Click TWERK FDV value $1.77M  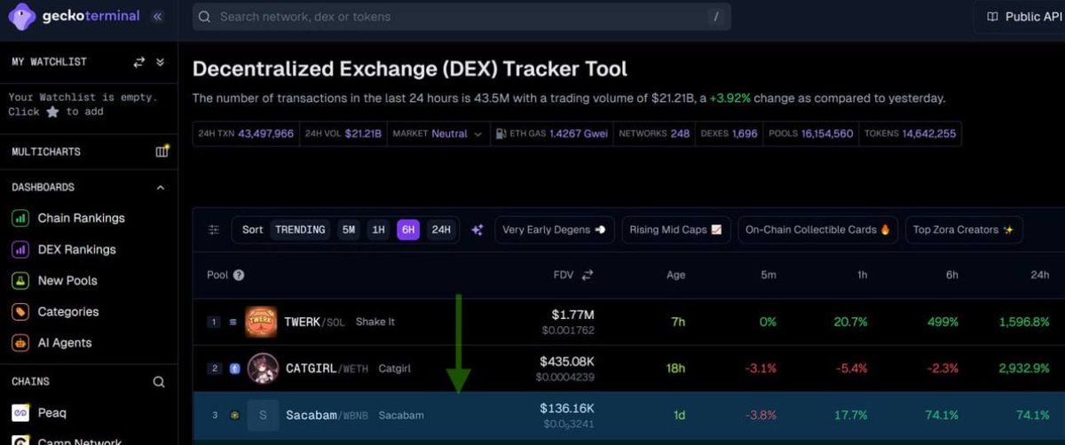click(x=571, y=315)
